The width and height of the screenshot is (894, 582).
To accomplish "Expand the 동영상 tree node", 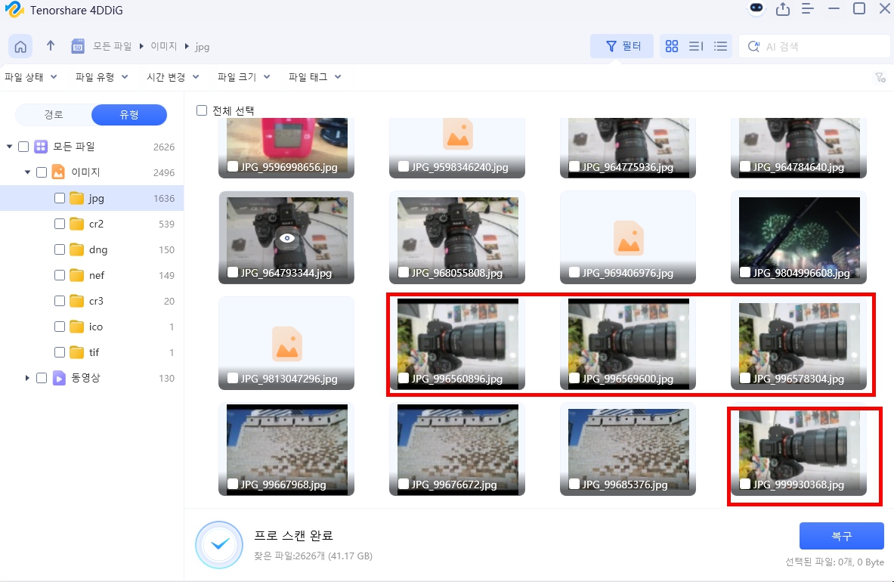I will pyautogui.click(x=26, y=378).
